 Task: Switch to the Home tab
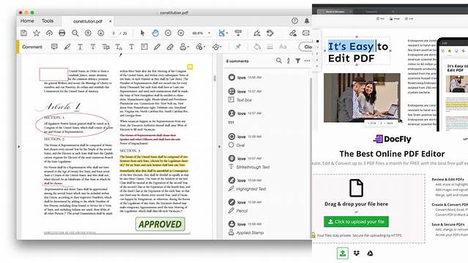click(x=27, y=21)
